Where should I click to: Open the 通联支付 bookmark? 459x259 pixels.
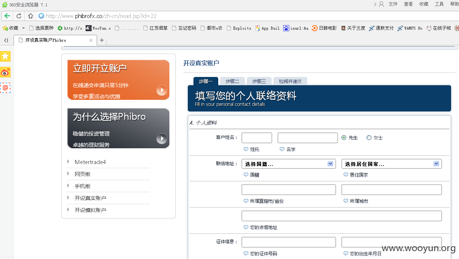pos(381,28)
